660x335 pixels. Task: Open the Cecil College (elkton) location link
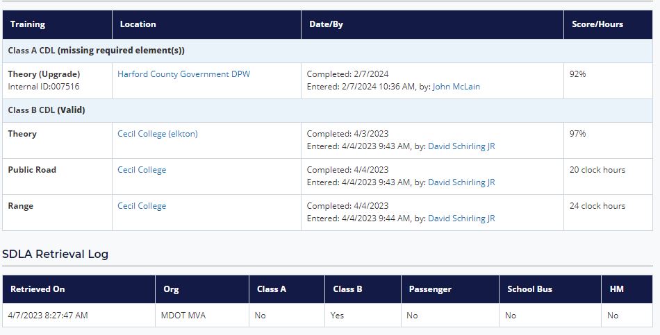[x=157, y=134]
